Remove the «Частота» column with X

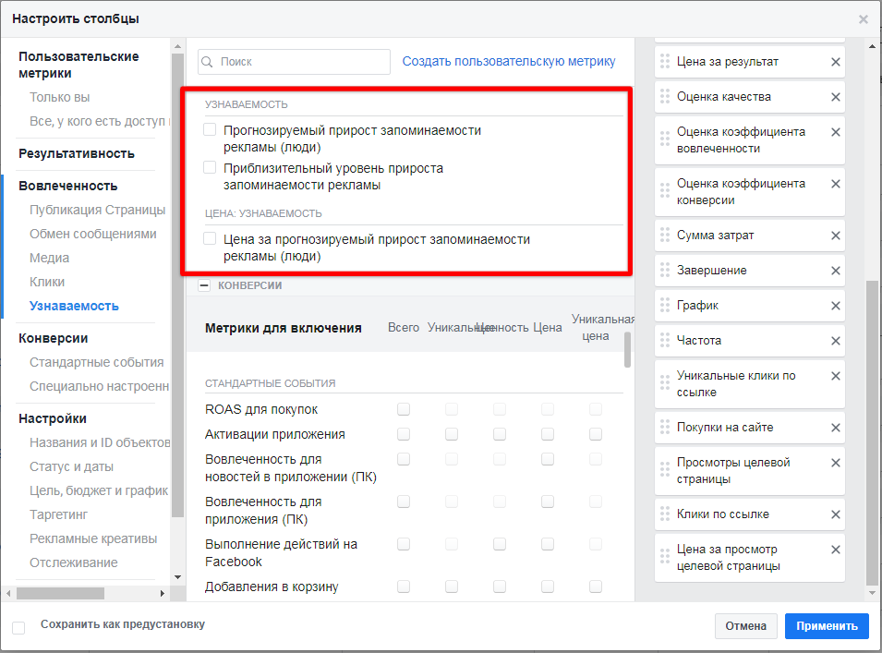pyautogui.click(x=835, y=341)
